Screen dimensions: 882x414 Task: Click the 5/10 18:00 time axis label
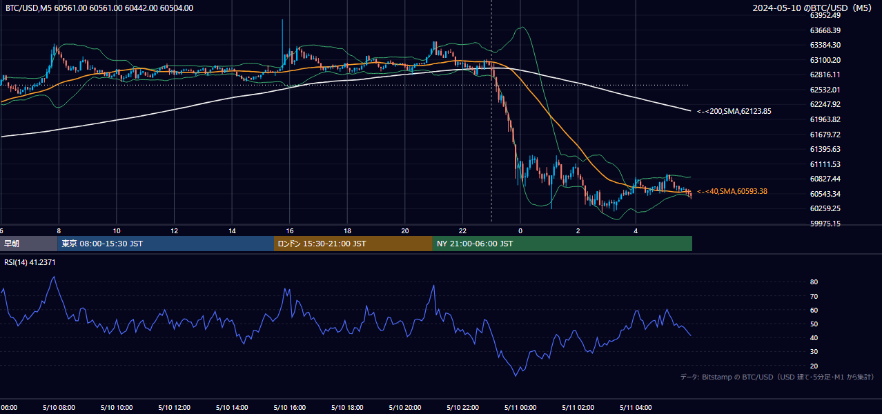tap(347, 407)
